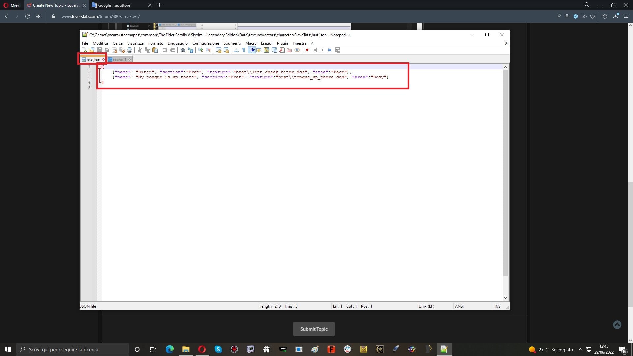Click Save icon in Notepad++ toolbar
Image resolution: width=633 pixels, height=356 pixels.
pyautogui.click(x=99, y=50)
